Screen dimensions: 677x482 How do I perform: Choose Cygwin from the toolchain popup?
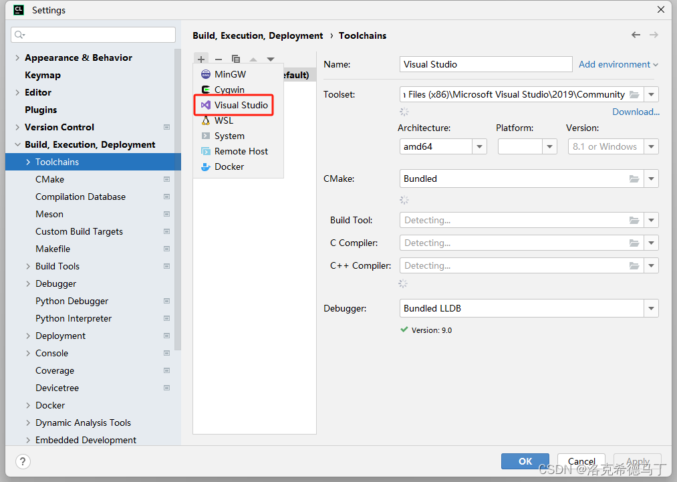click(239, 90)
